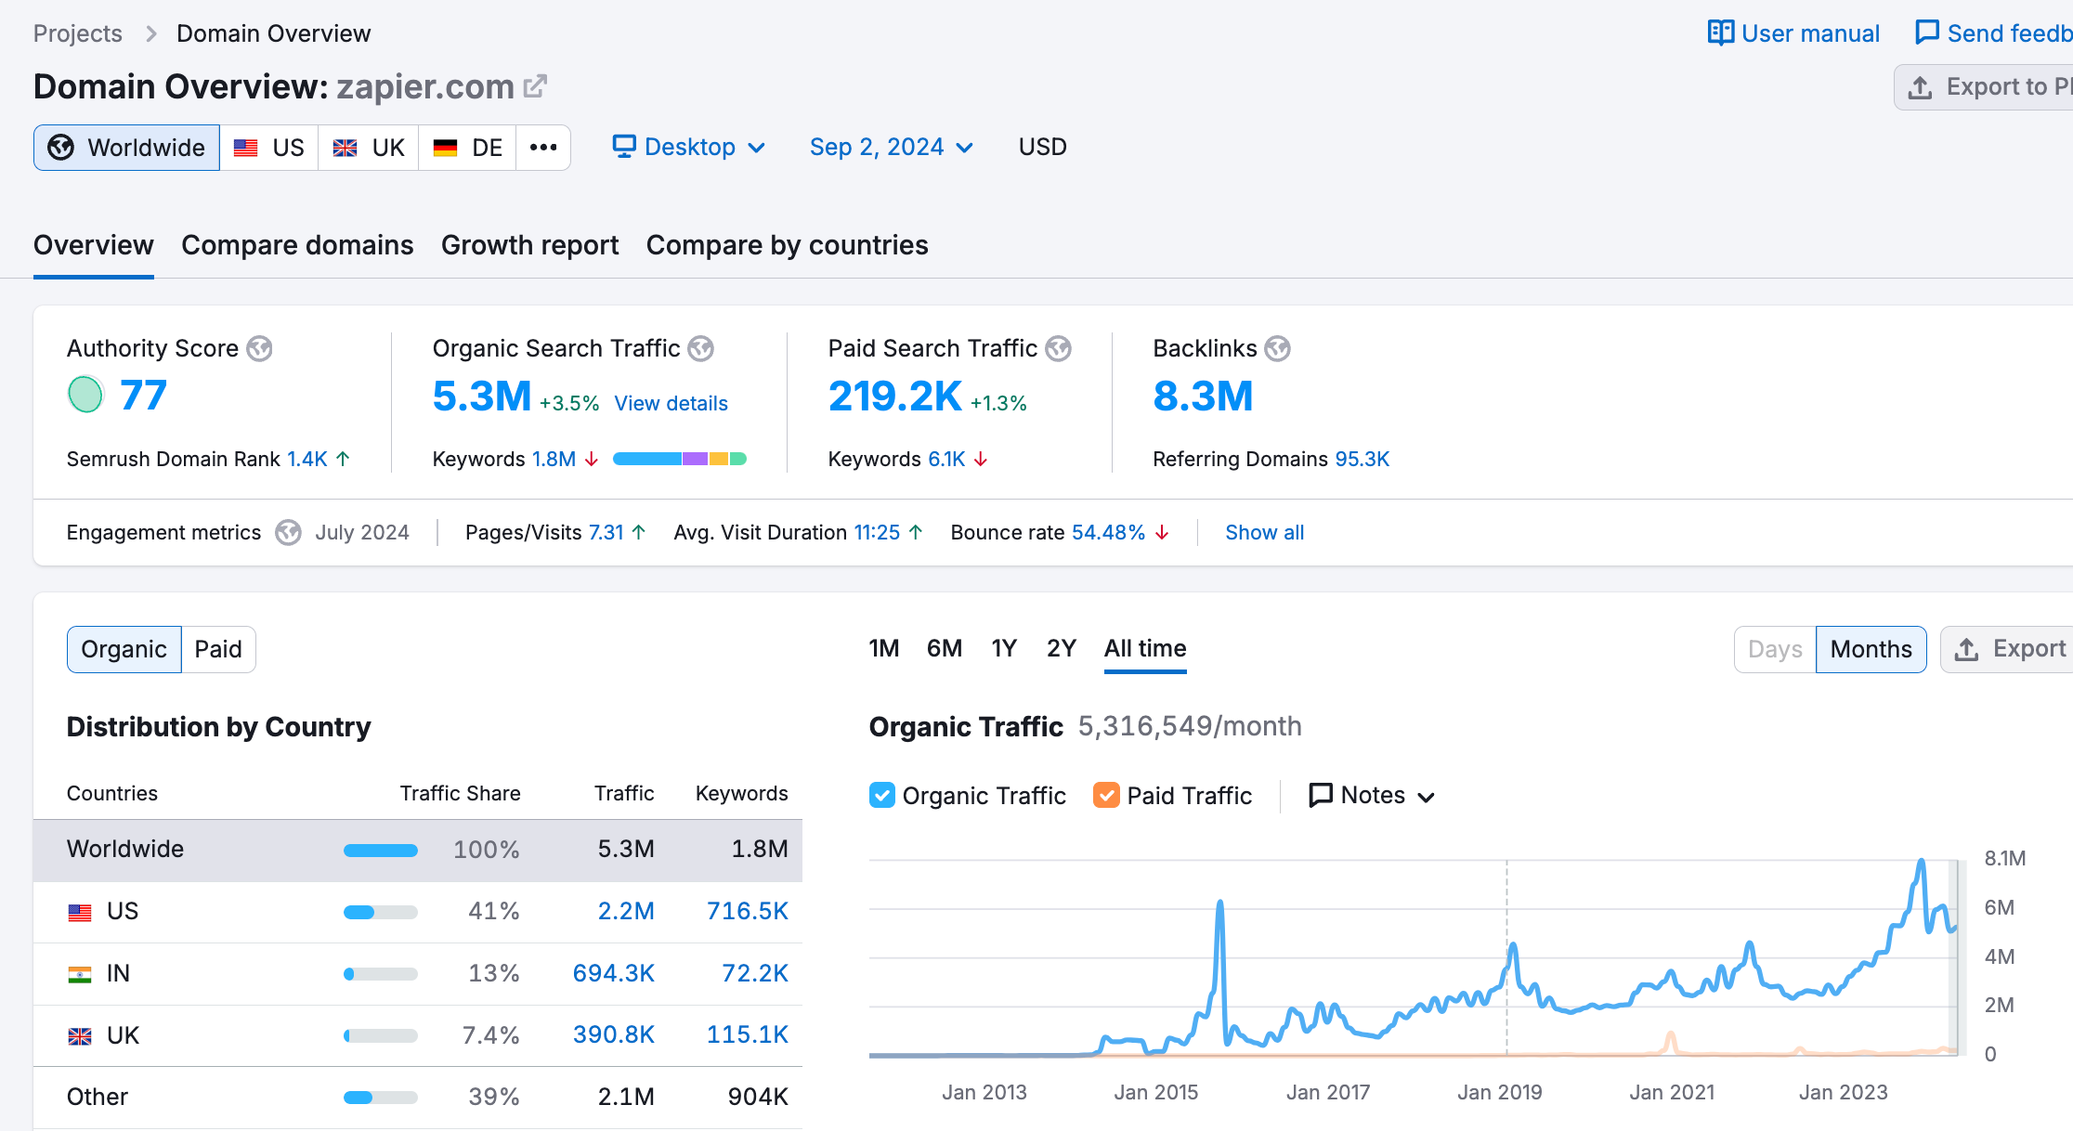Expand the Notes dropdown
The image size is (2073, 1131).
1372,795
